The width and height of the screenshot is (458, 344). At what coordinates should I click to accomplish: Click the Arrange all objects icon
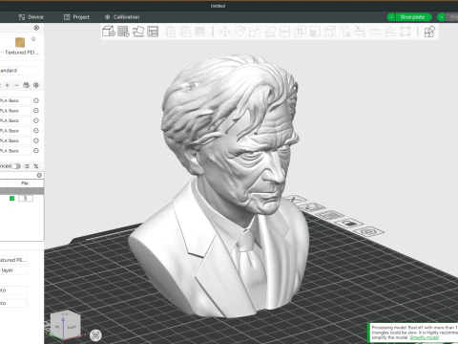[x=153, y=32]
